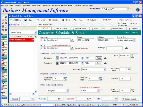
Task: Click the Parts On Order date lookup icon
Action: pos(101,79)
